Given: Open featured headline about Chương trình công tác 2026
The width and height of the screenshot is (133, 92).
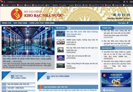Looking at the screenshot, I should 27,59.
